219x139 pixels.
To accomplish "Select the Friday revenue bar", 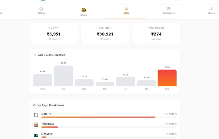I will click(x=126, y=82).
